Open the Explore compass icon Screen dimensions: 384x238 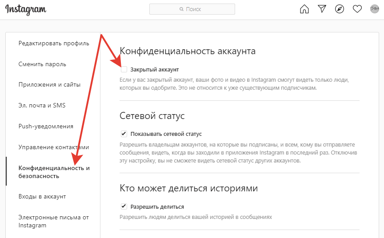[340, 9]
